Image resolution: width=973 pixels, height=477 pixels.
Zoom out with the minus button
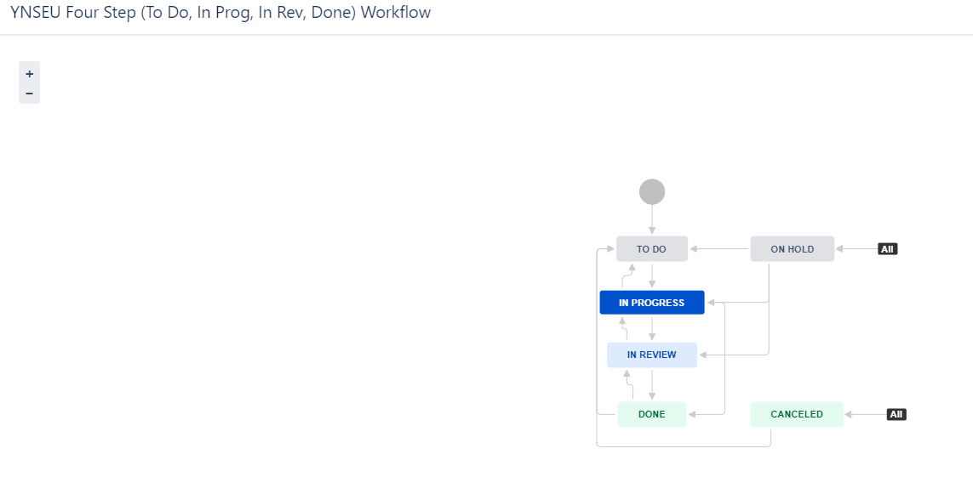[29, 94]
